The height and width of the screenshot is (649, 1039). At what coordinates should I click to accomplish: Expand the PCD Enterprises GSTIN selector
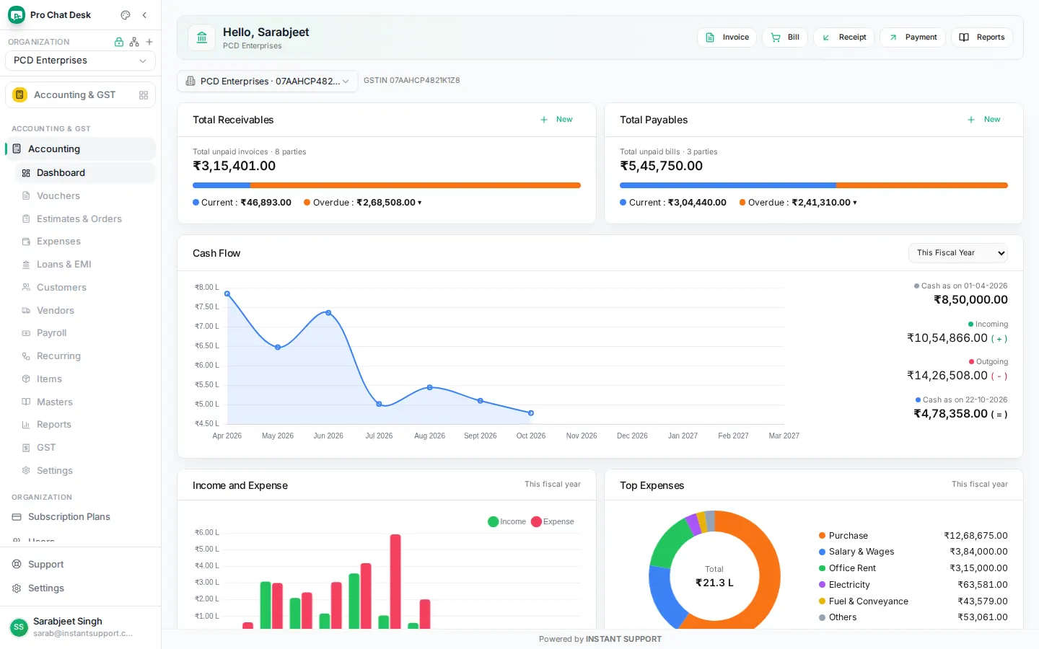point(267,81)
